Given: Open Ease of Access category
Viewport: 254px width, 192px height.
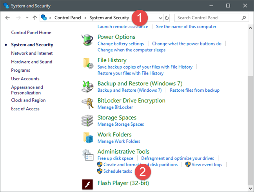Looking at the screenshot, I should click(25, 109).
